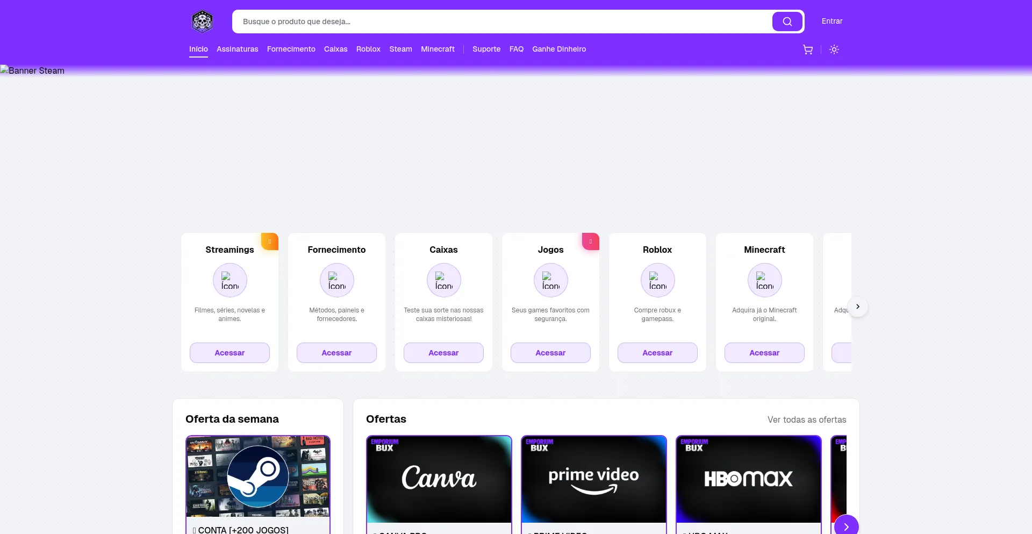The height and width of the screenshot is (534, 1032).
Task: Open the Assinaturas nav item
Action: pos(238,49)
